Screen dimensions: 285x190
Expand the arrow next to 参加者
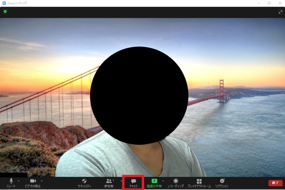click(121, 181)
